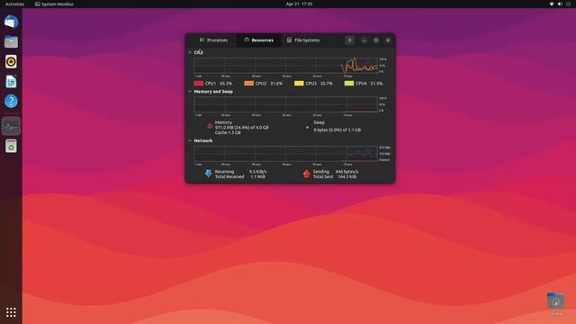Open Help from the dock
Image resolution: width=576 pixels, height=324 pixels.
(x=11, y=101)
